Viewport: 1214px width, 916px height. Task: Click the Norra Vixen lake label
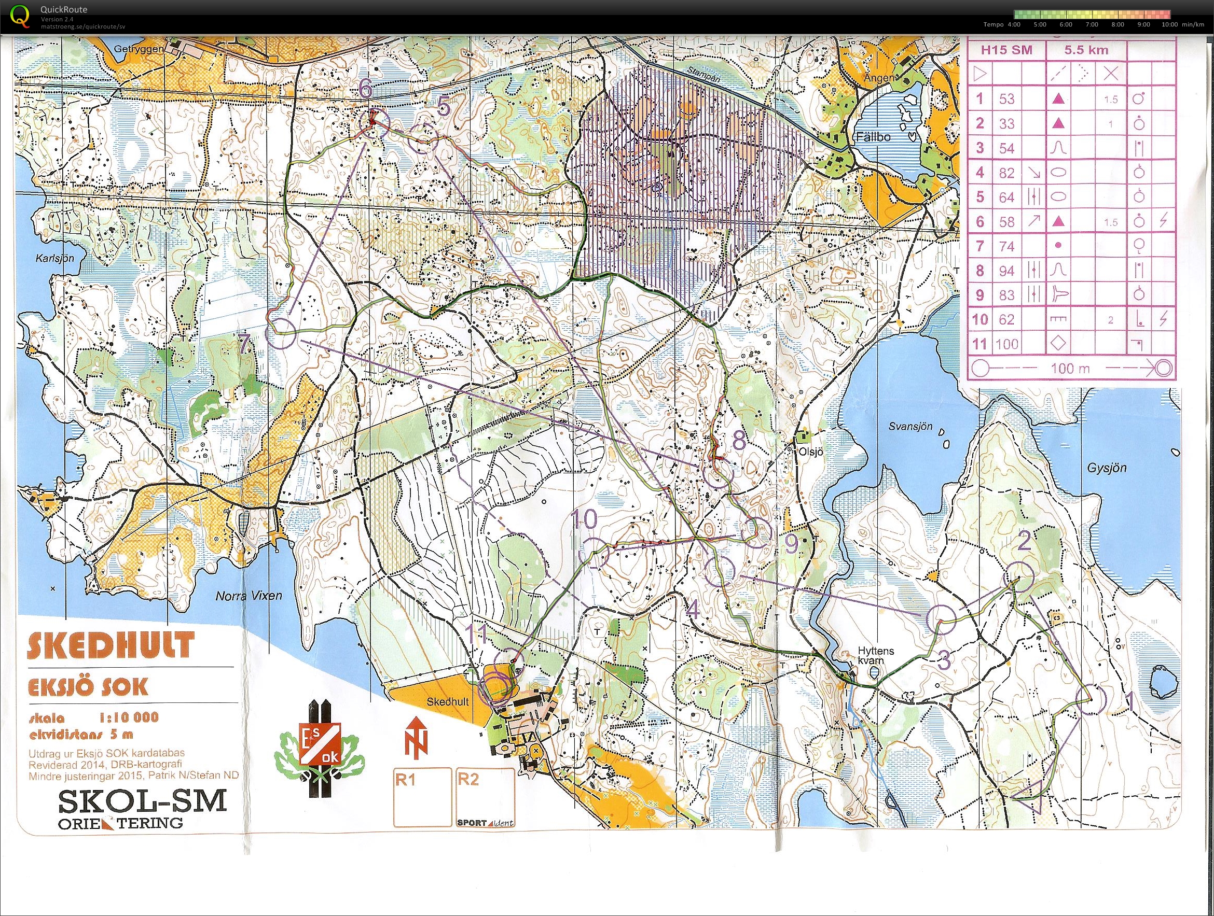click(249, 596)
